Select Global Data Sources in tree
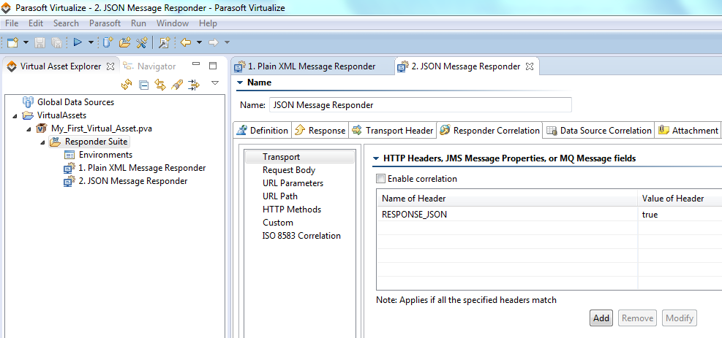Viewport: 722px width, 338px height. 75,102
